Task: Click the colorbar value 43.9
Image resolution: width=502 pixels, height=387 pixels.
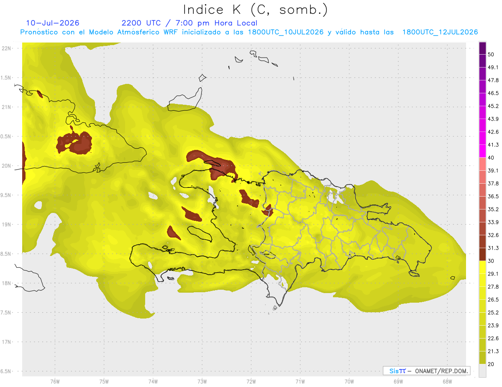Action: click(494, 119)
